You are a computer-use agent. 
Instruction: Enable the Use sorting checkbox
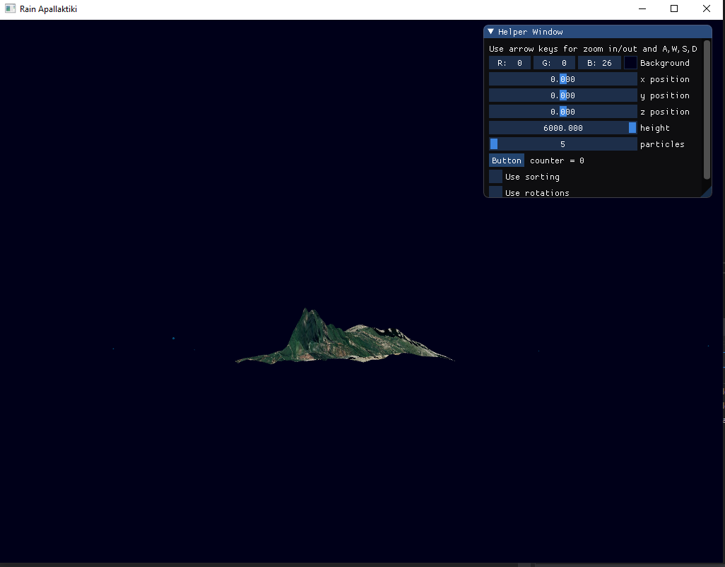(495, 176)
